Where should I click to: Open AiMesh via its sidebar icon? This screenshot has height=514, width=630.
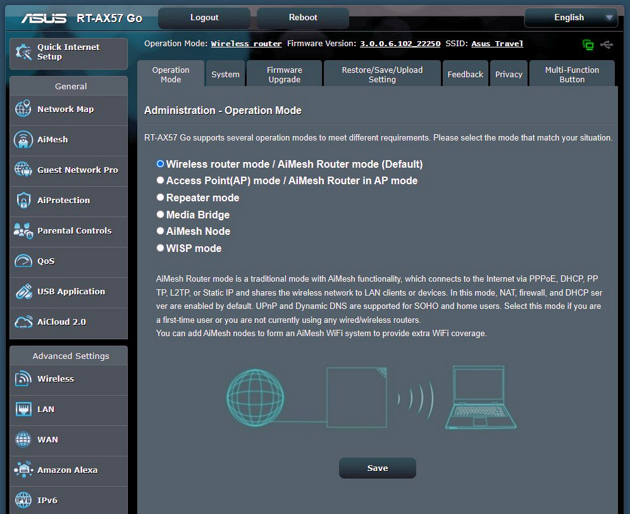(23, 139)
